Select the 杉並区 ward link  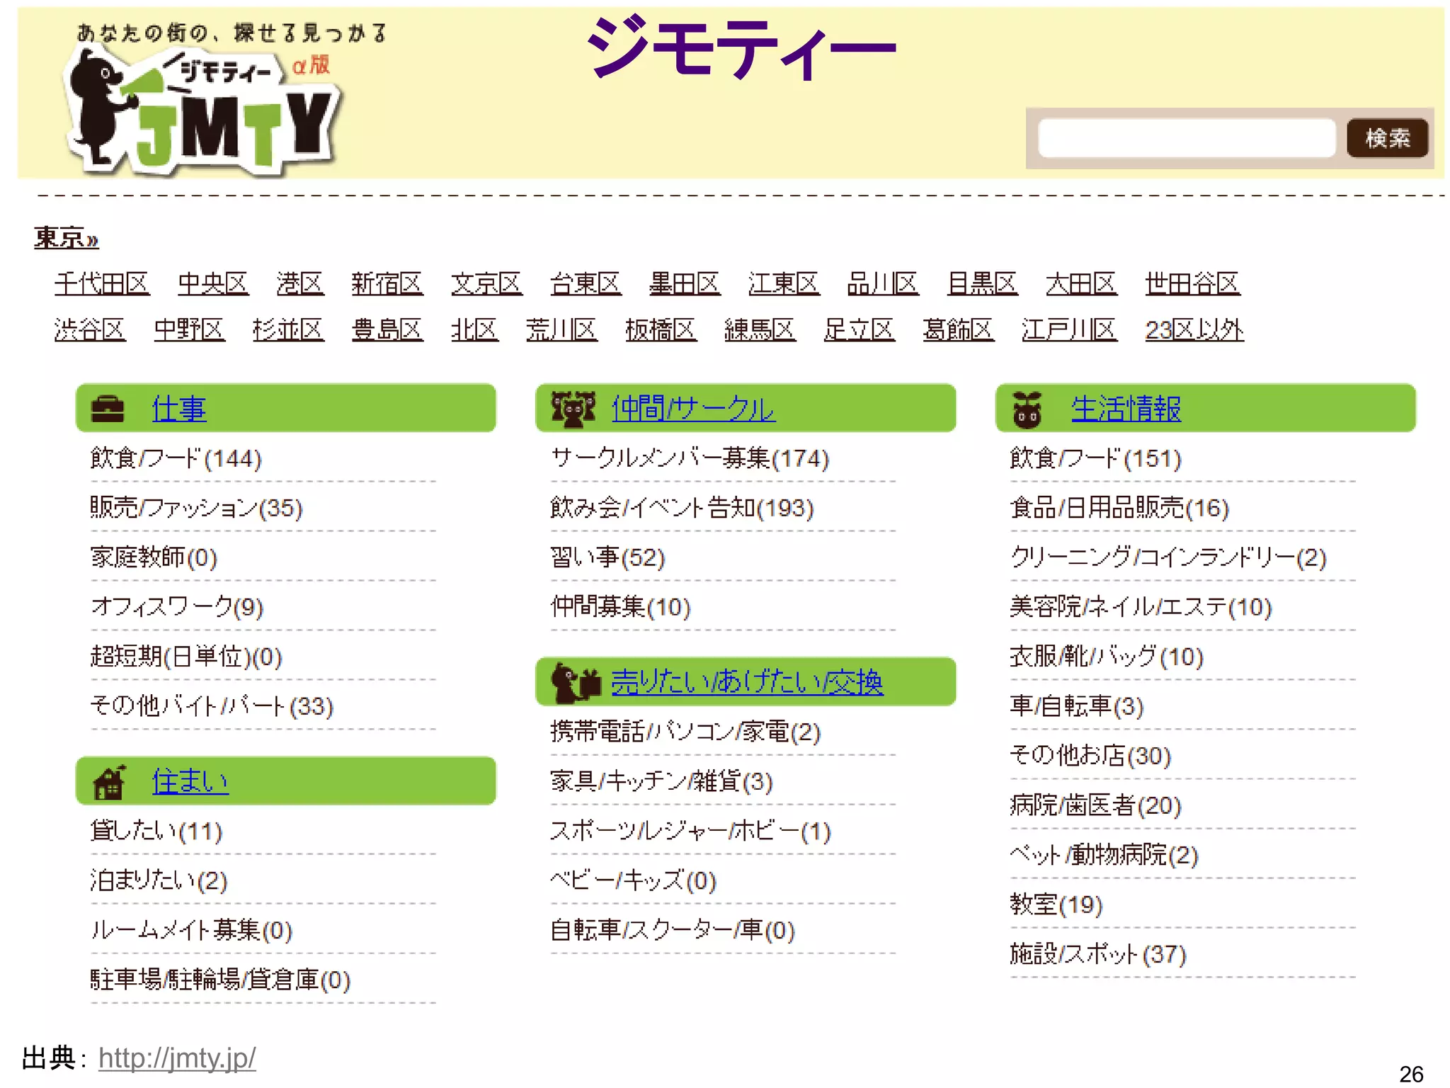coord(287,329)
